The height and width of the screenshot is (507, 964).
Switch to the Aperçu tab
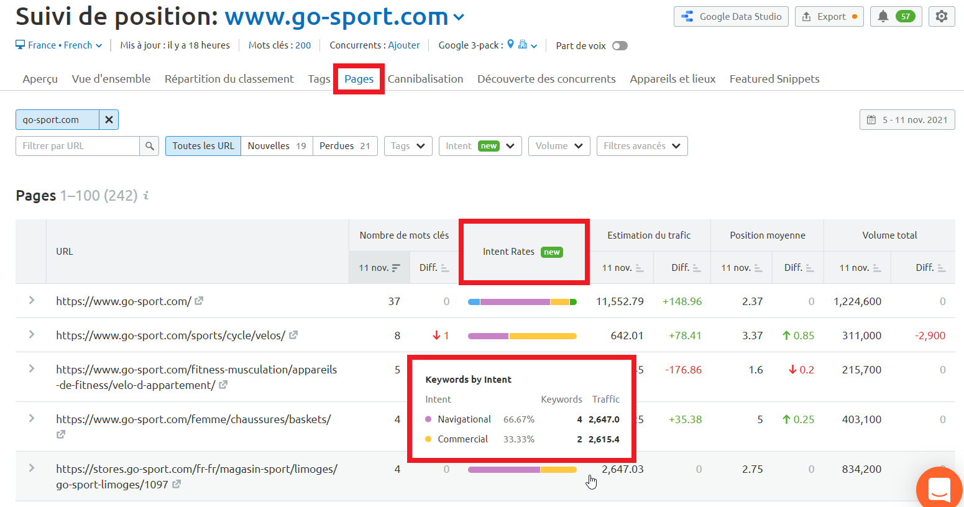pyautogui.click(x=40, y=79)
